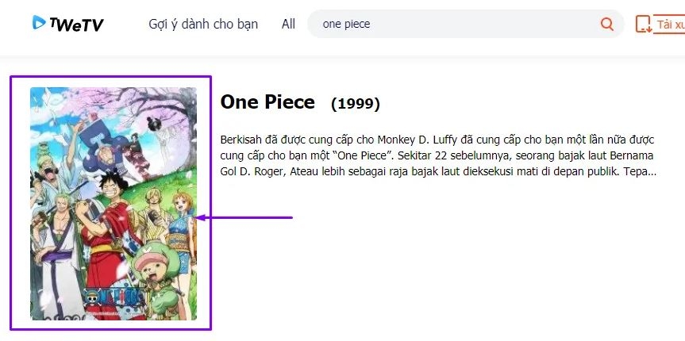Click description line starting with cung cấp
This screenshot has height=341, width=685.
click(x=437, y=155)
